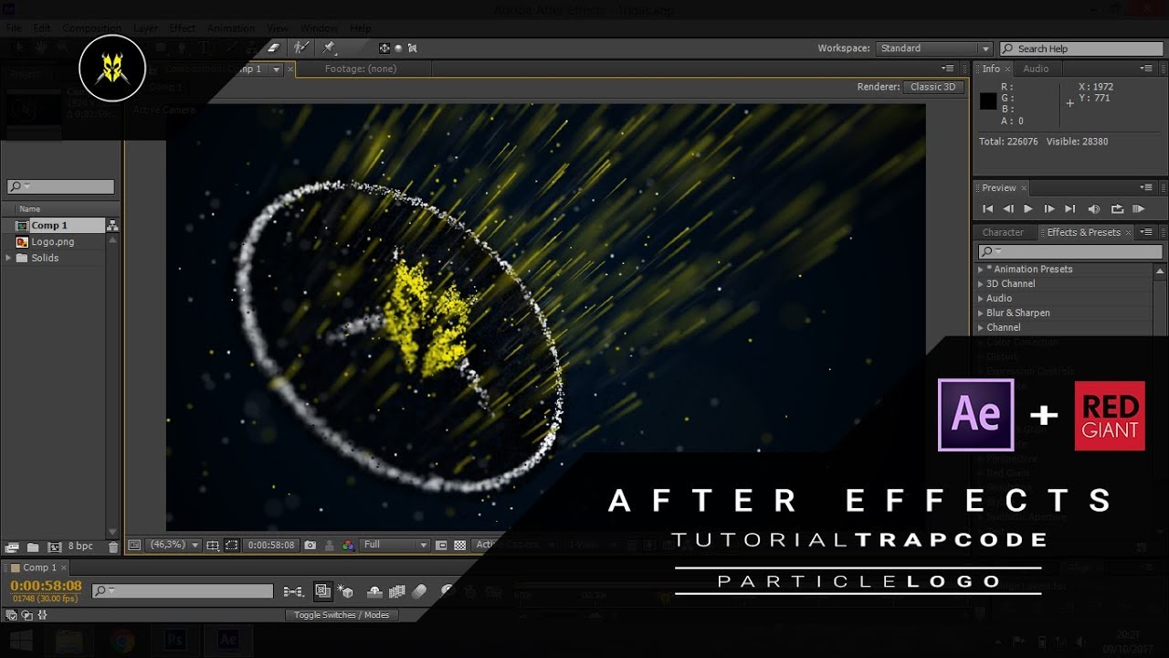Open the flowchart view icon beside Comp 1
Image resolution: width=1169 pixels, height=658 pixels.
(x=112, y=226)
